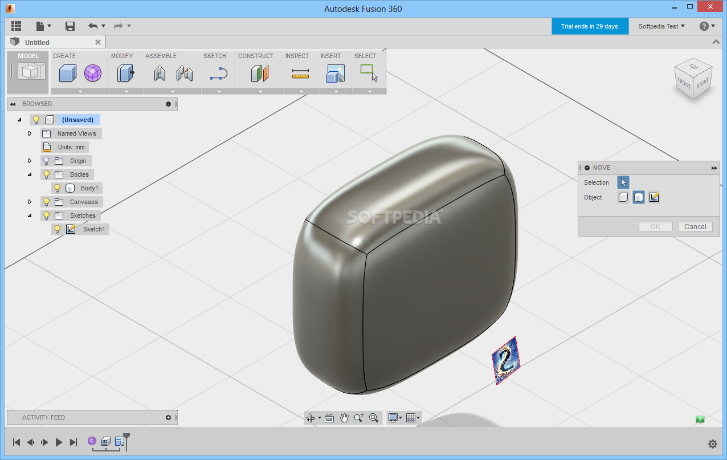Select the Create Box tool

pos(68,73)
